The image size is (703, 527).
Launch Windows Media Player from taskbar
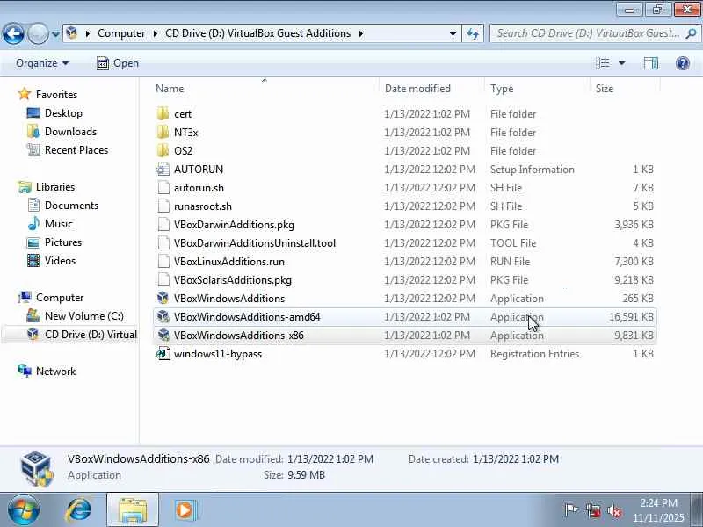(x=185, y=509)
